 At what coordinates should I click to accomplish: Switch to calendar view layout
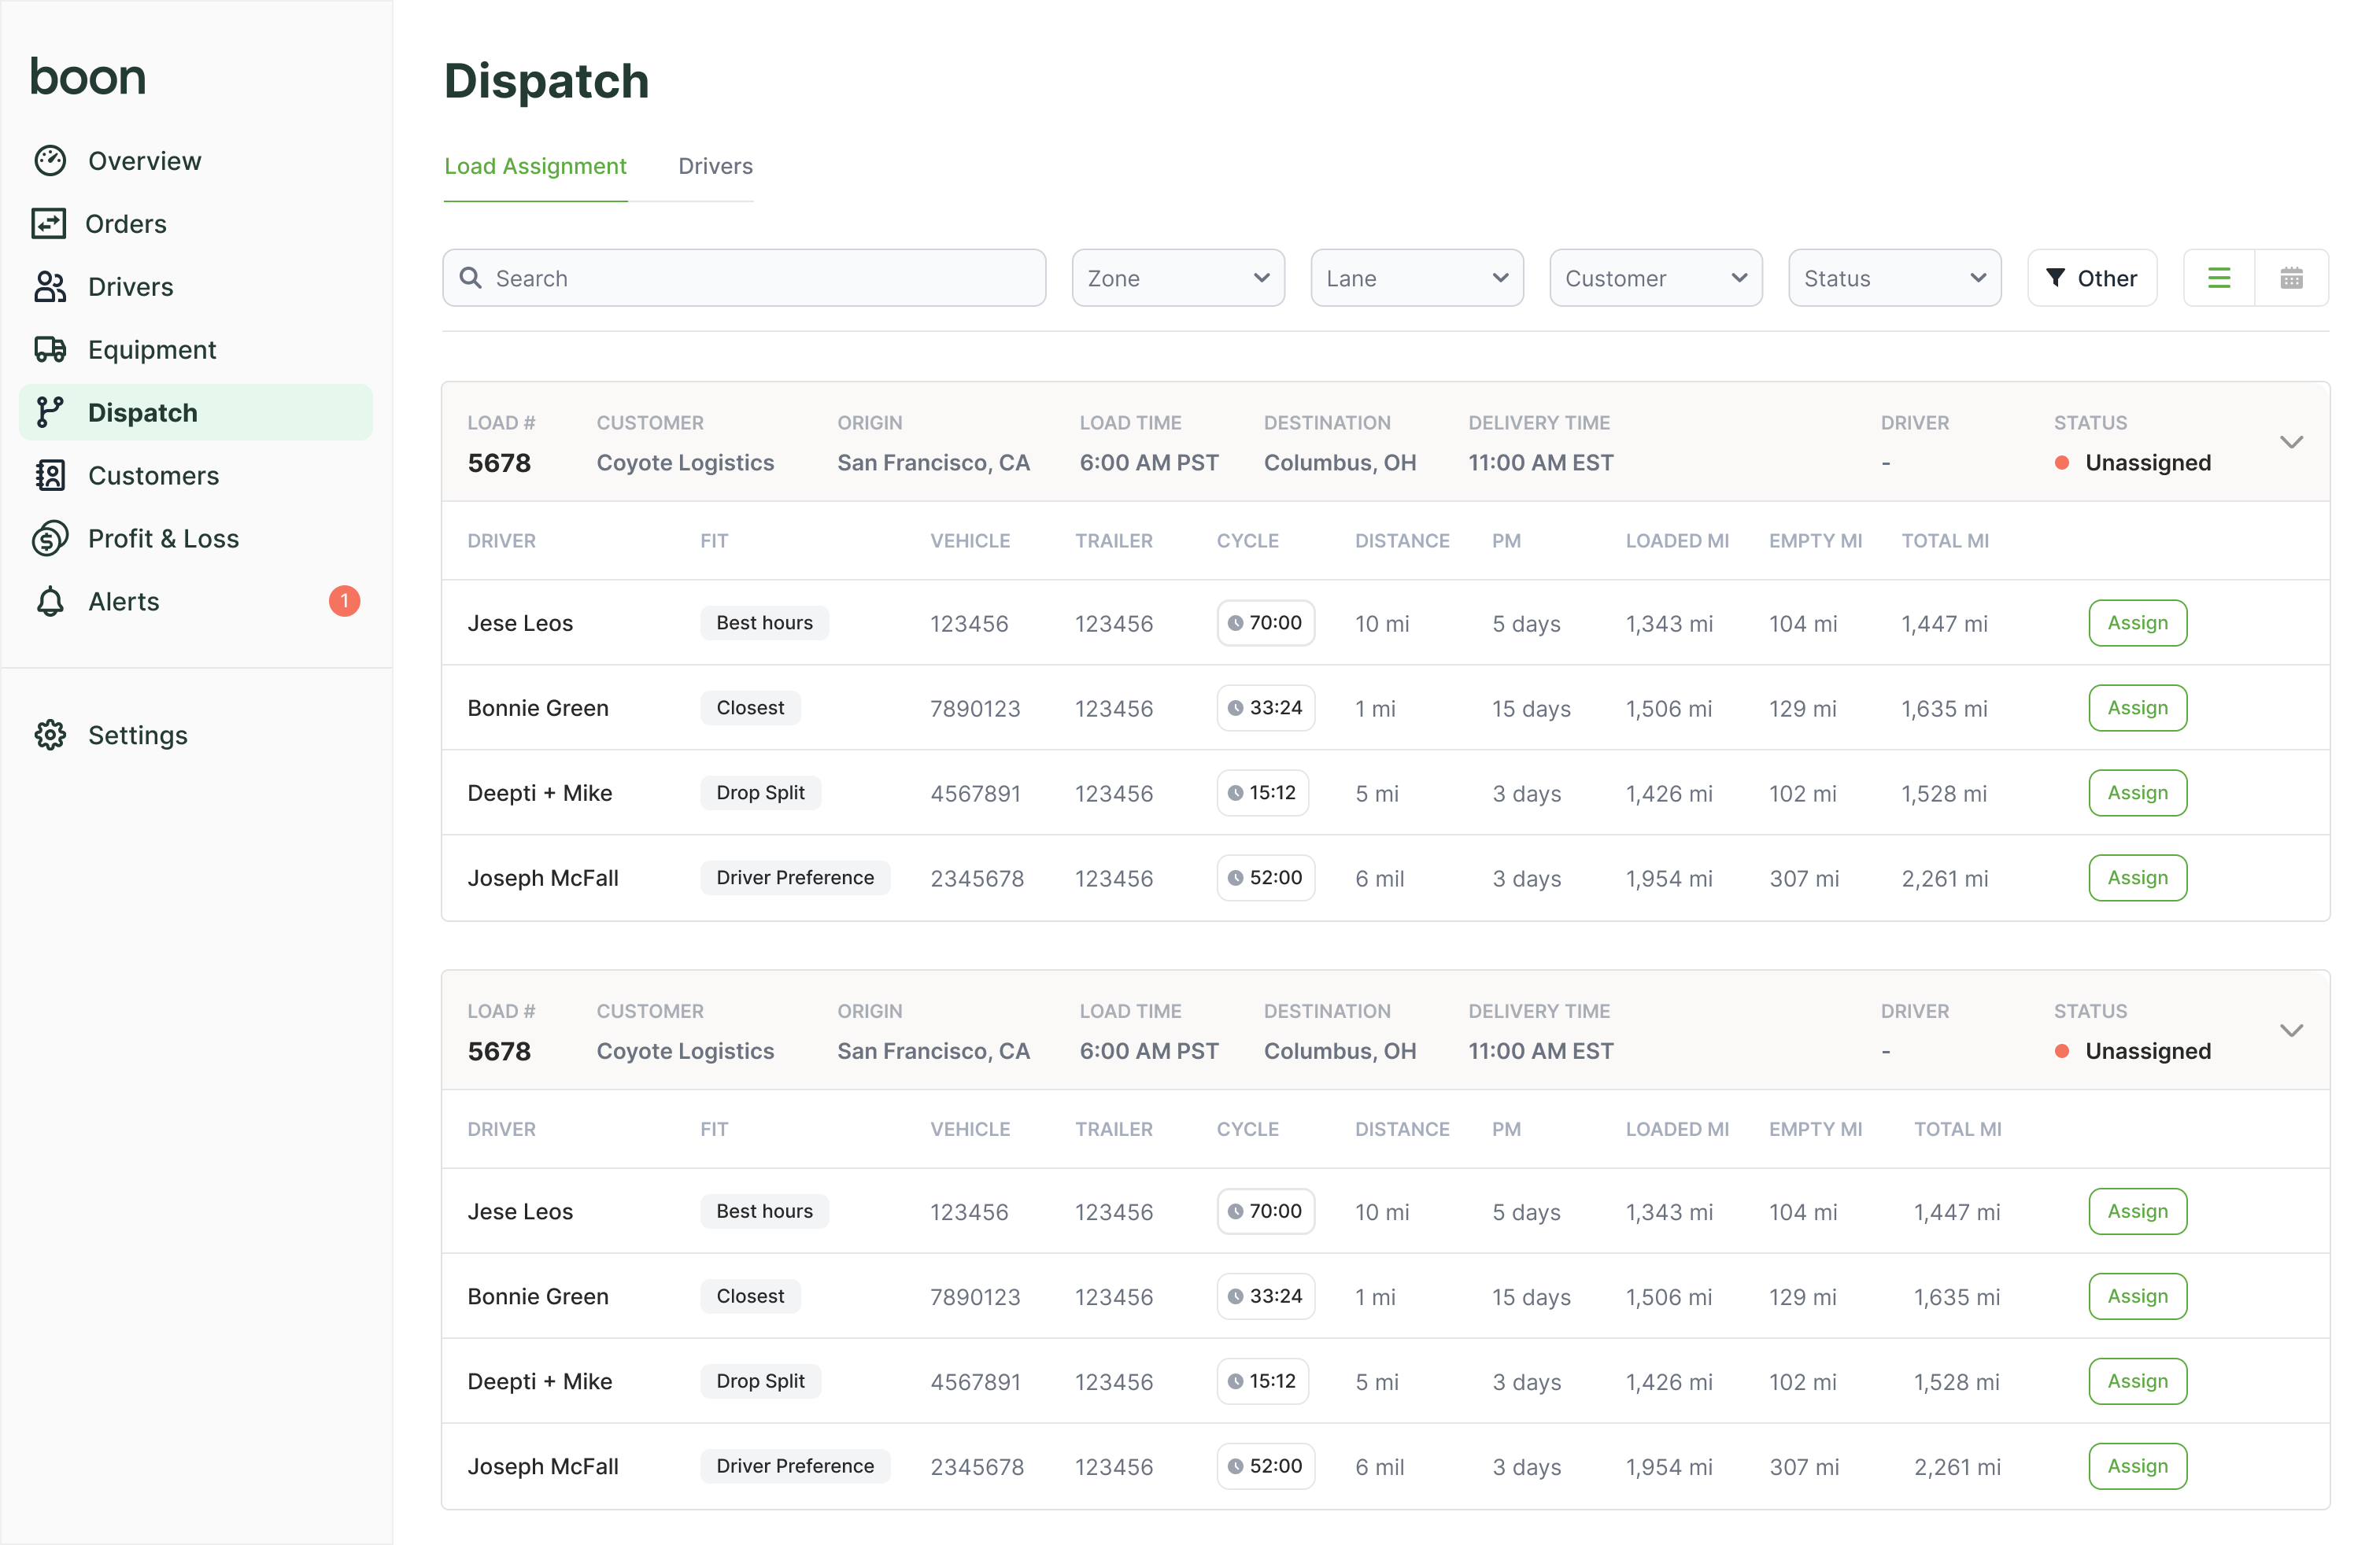pos(2292,278)
